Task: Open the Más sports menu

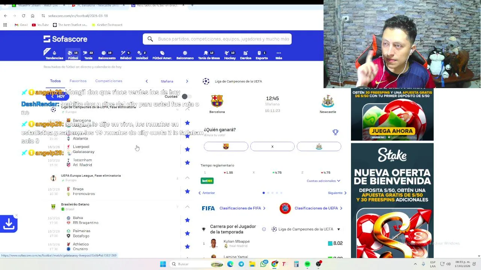Action: pos(278,55)
